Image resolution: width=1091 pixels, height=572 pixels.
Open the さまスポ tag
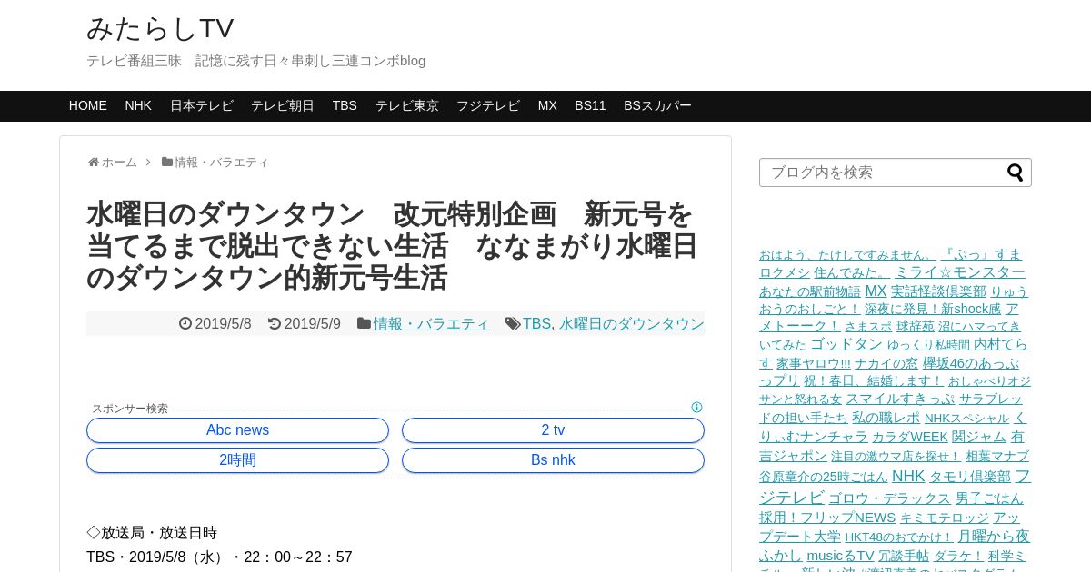pyautogui.click(x=868, y=326)
